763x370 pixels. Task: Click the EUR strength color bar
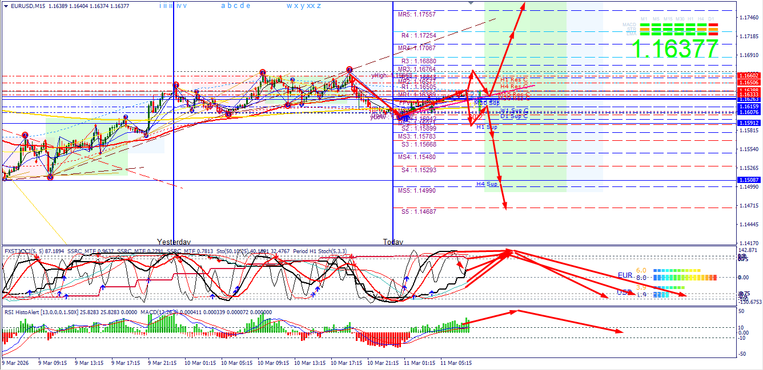pos(684,278)
